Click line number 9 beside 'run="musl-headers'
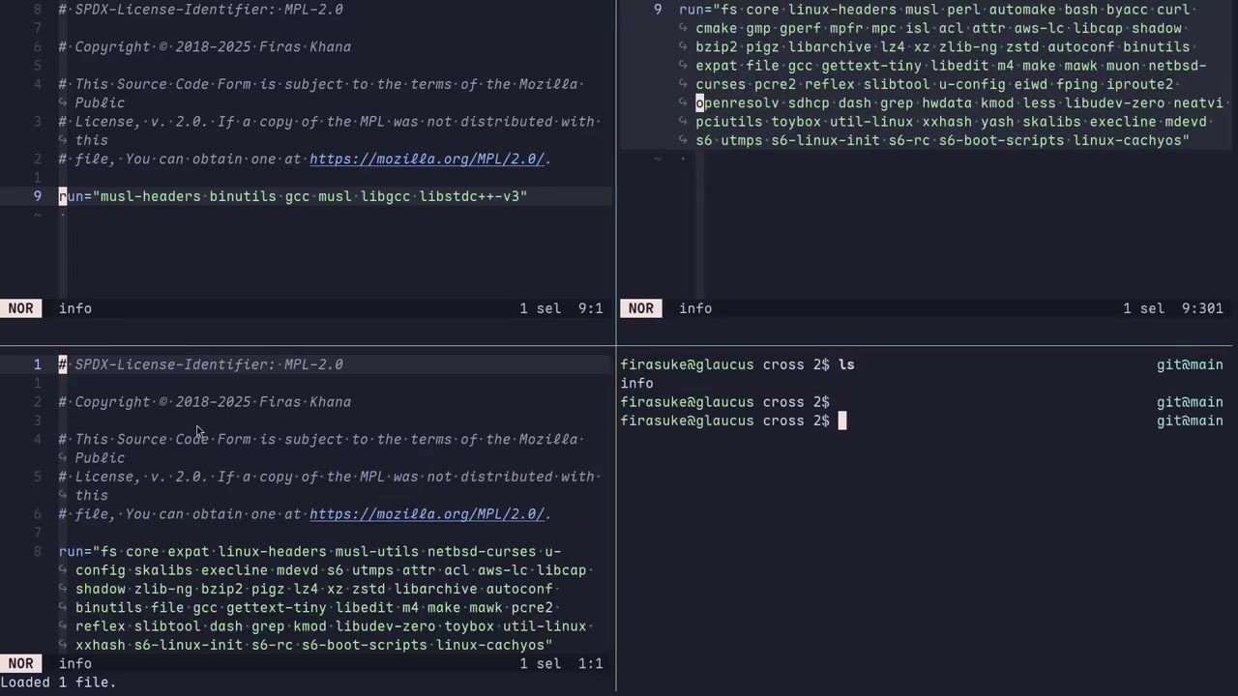Screen dimensions: 1238x696 (38, 196)
